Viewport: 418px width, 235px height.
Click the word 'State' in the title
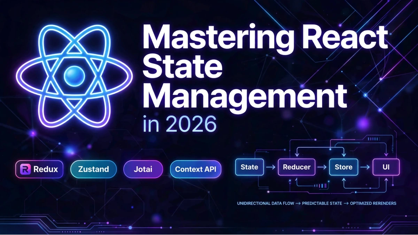point(182,66)
